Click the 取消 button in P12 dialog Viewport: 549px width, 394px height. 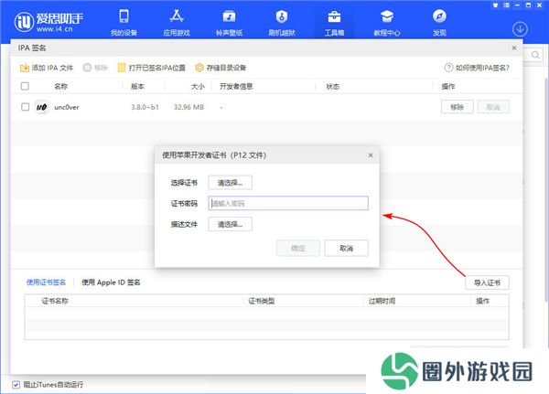pos(346,248)
